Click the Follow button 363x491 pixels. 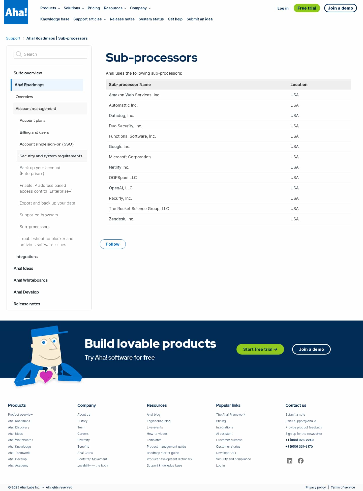pyautogui.click(x=113, y=244)
